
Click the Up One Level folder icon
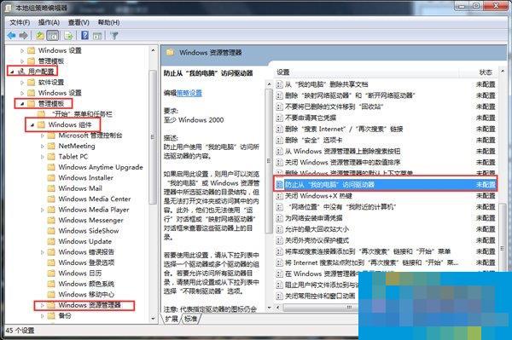coord(40,35)
